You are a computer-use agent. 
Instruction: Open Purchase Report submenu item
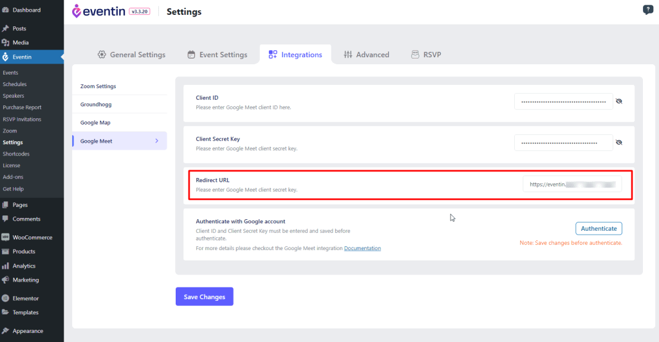pos(23,107)
